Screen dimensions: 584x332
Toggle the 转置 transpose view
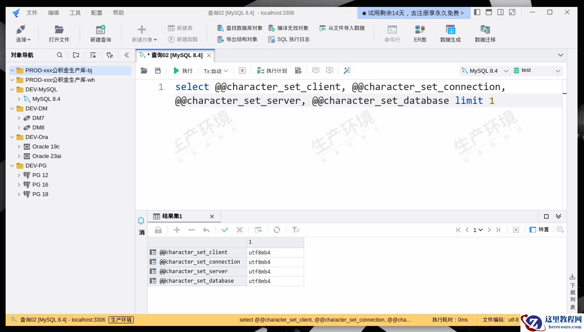coord(539,230)
